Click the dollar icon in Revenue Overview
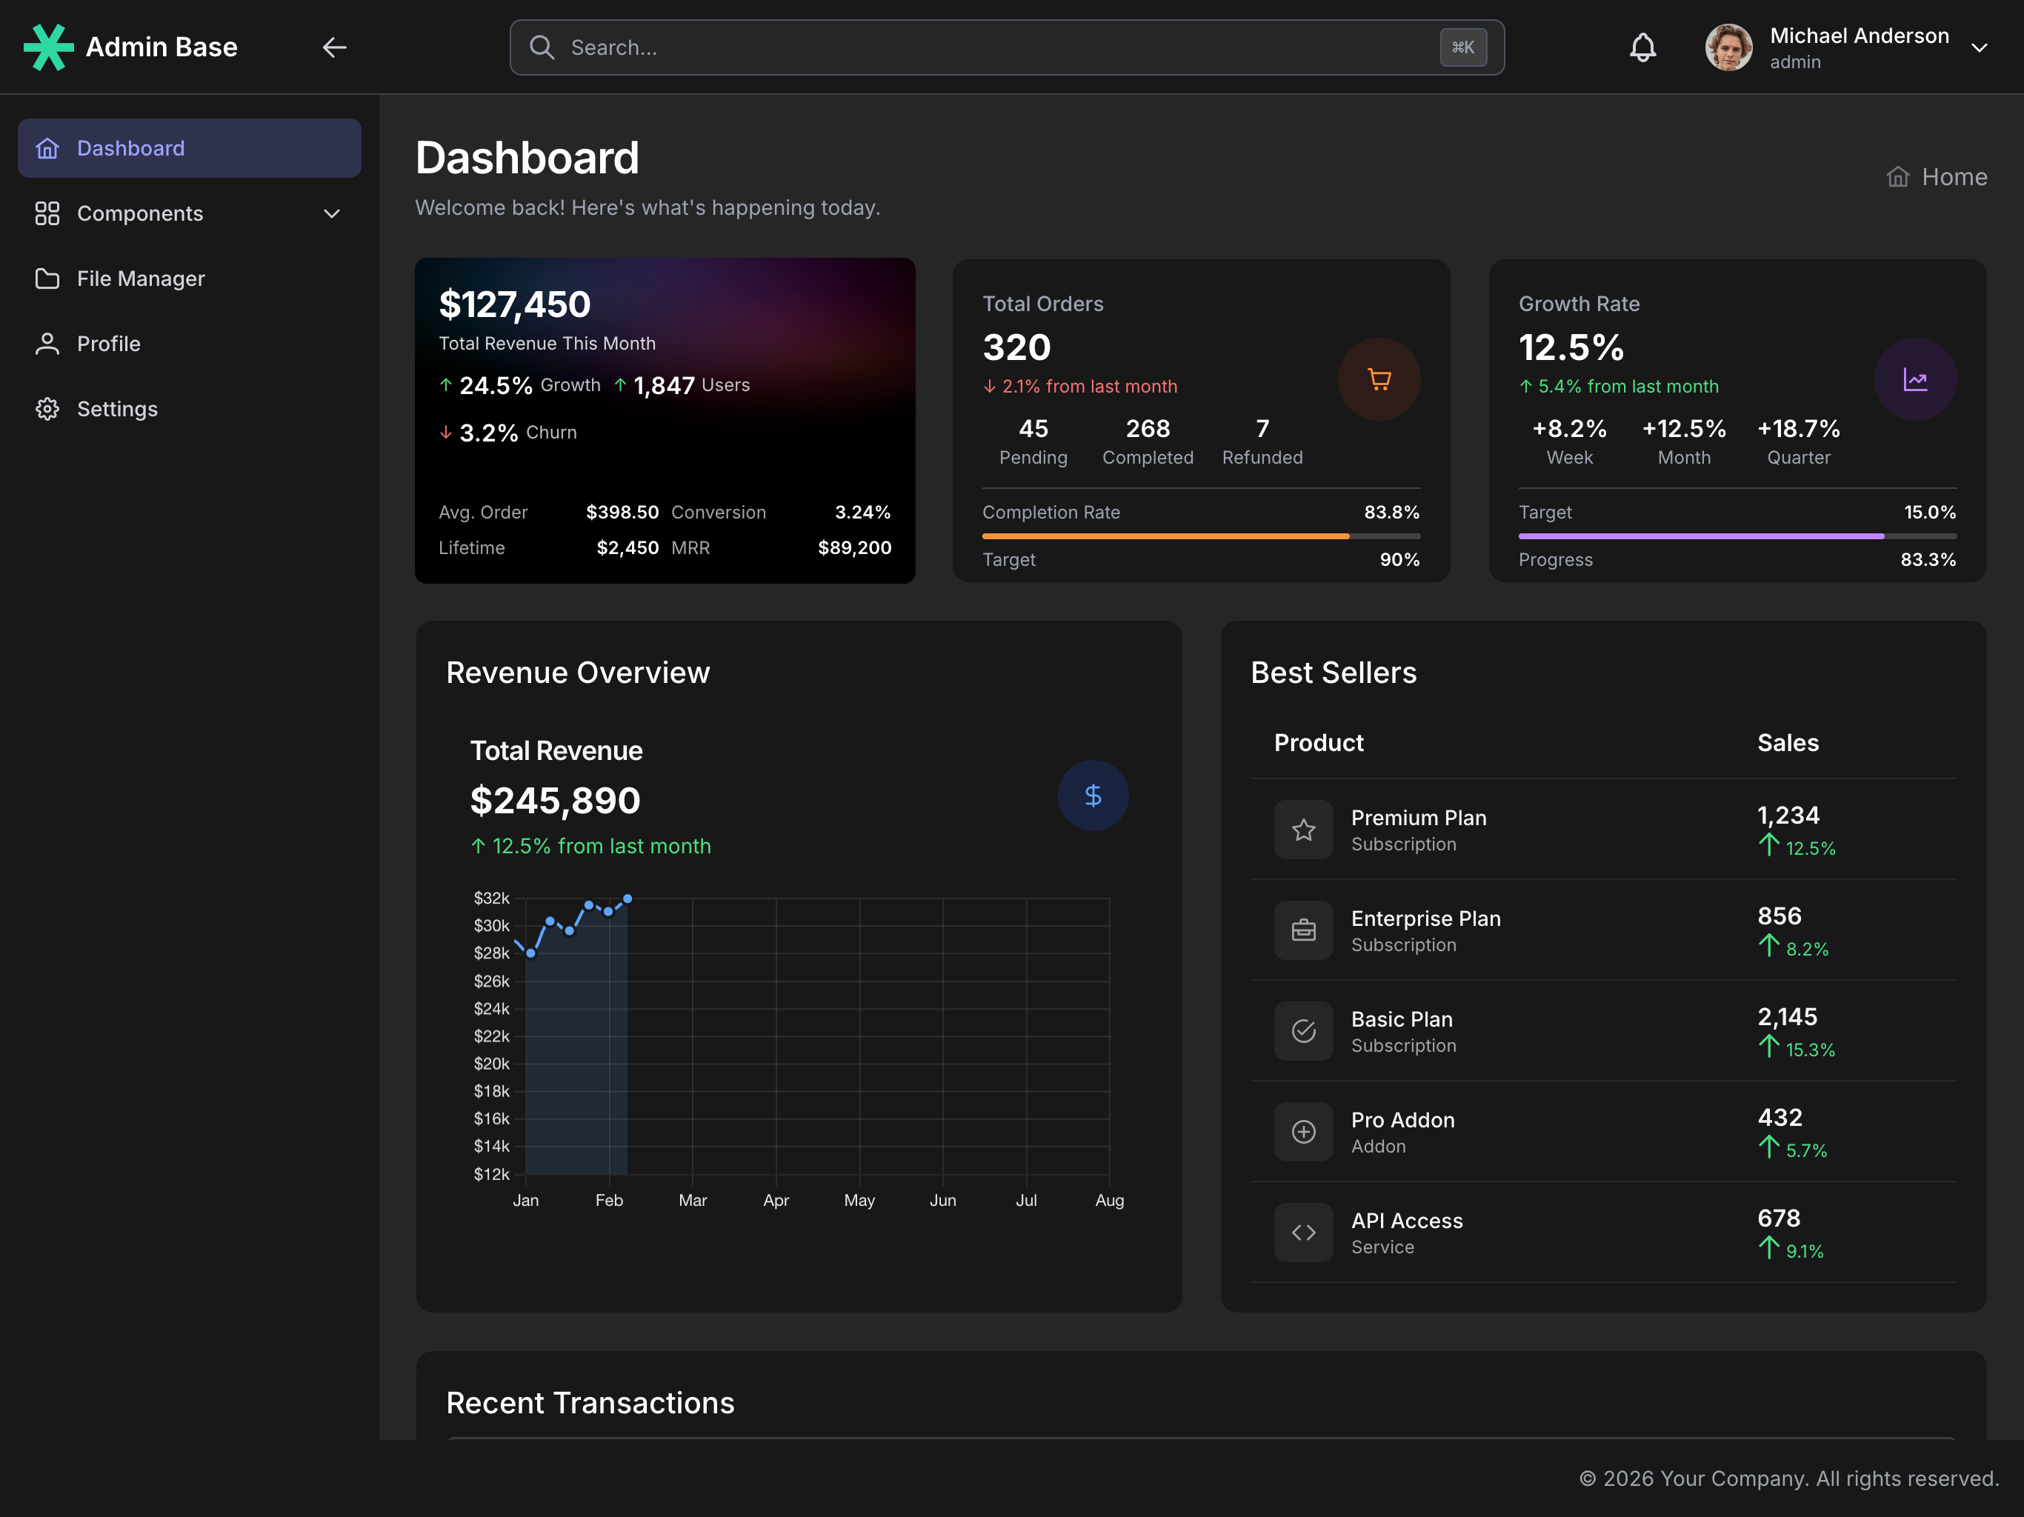2024x1517 pixels. pos(1093,795)
